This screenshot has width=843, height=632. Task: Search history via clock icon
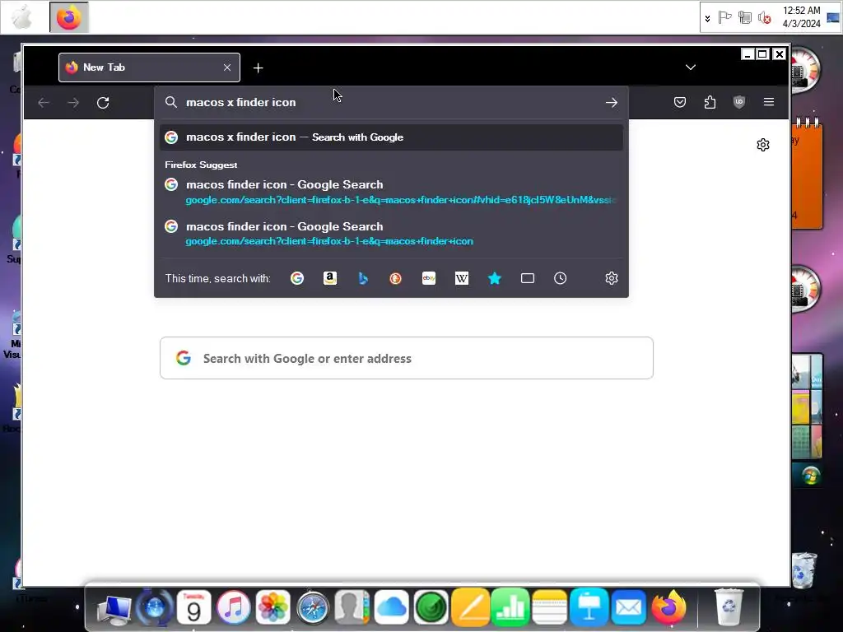click(560, 278)
